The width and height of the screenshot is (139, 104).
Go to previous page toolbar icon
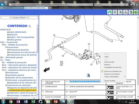(115, 12)
